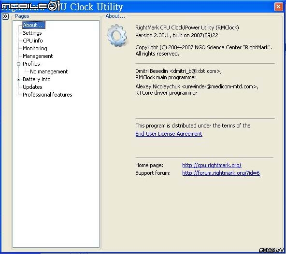Go to the Monitoring page

tap(35, 48)
